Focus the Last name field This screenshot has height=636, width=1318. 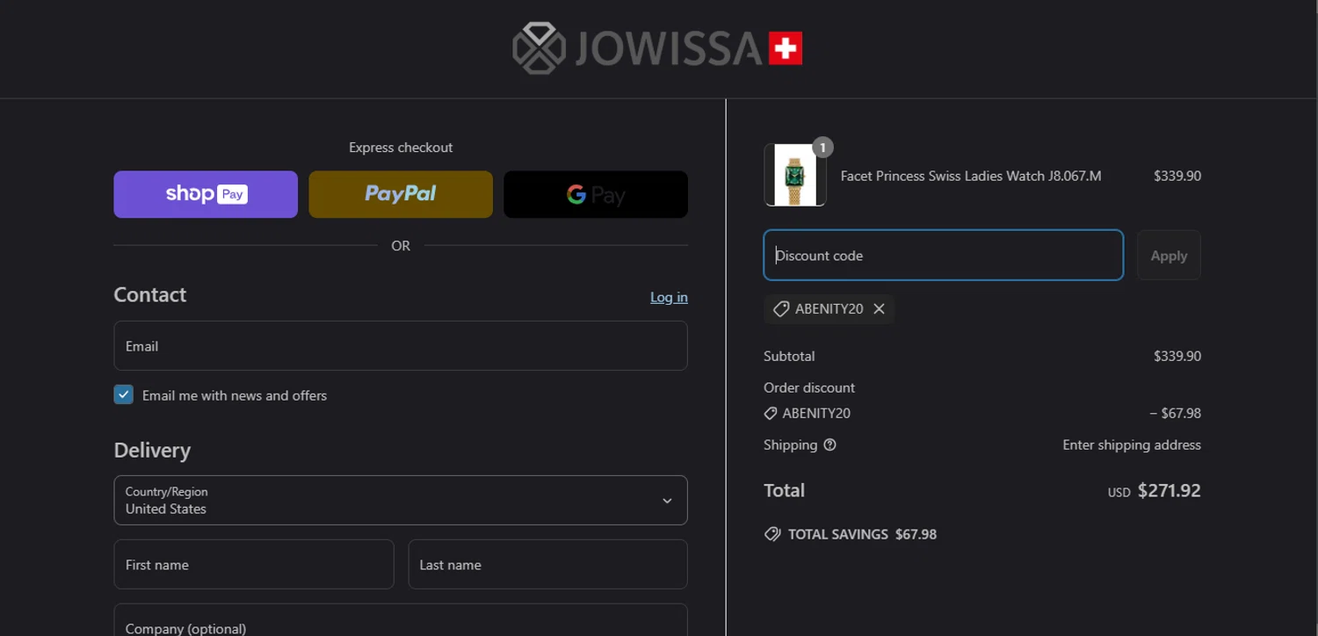click(x=547, y=564)
